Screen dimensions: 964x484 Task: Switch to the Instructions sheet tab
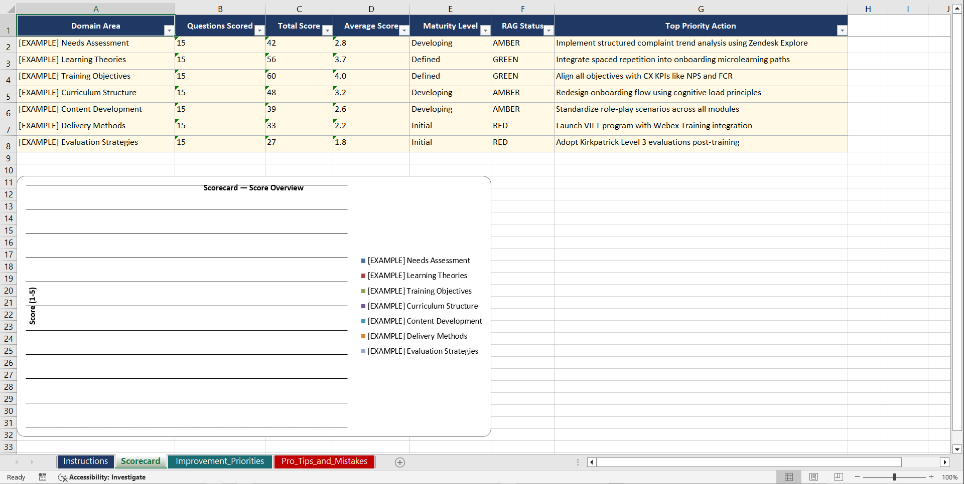85,461
